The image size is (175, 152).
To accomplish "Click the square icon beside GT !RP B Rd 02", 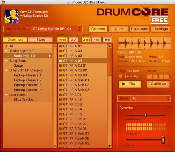I will pyautogui.click(x=61, y=124).
